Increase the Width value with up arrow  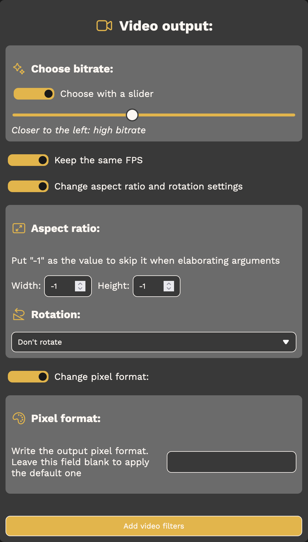(x=80, y=284)
